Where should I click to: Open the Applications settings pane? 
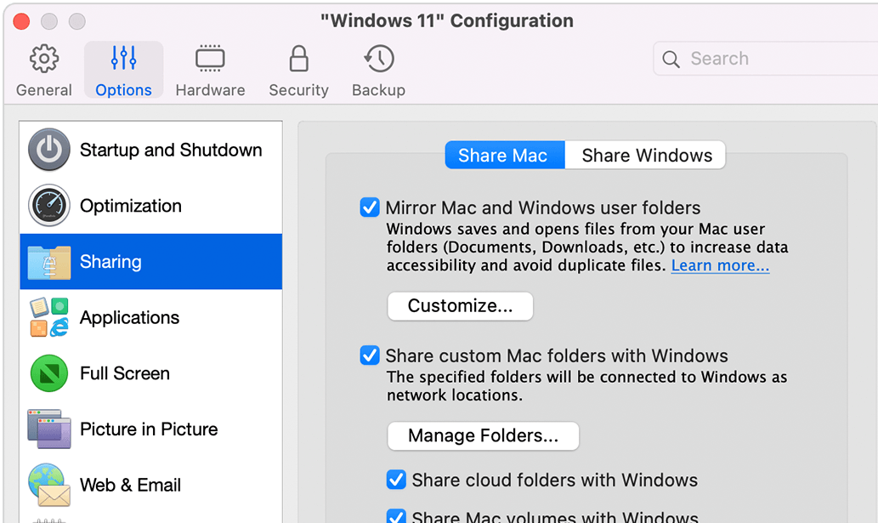[x=129, y=317]
